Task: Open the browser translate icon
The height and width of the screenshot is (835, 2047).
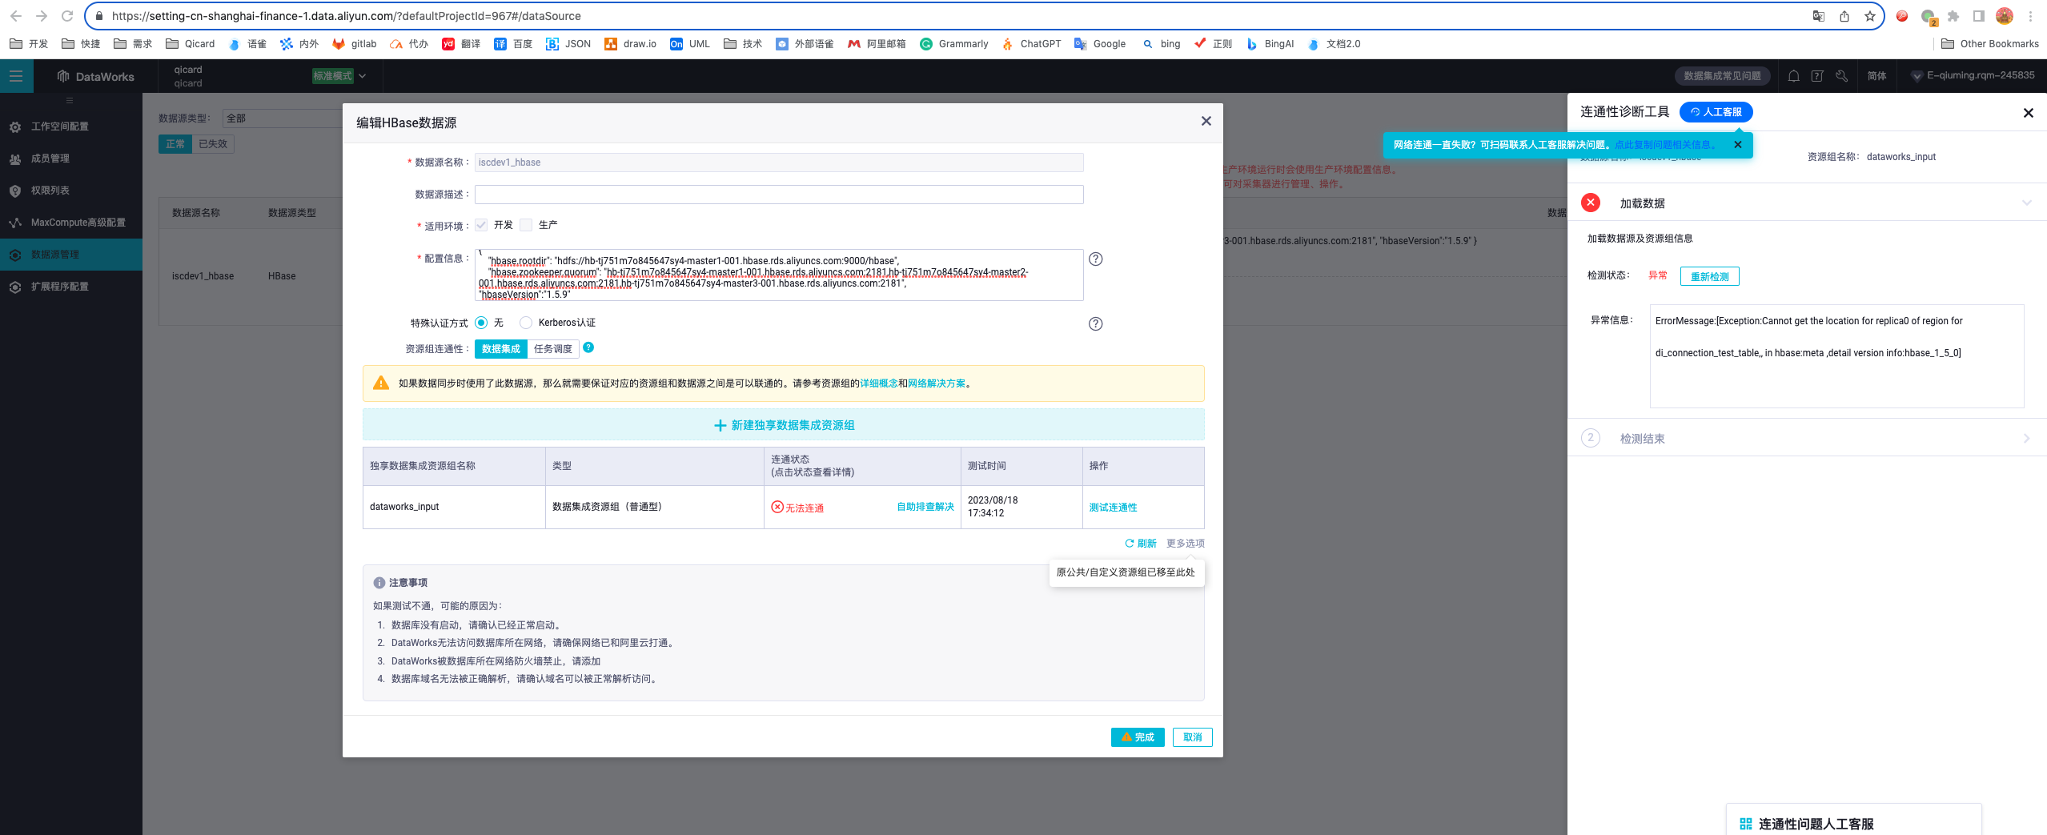Action: coord(1818,16)
